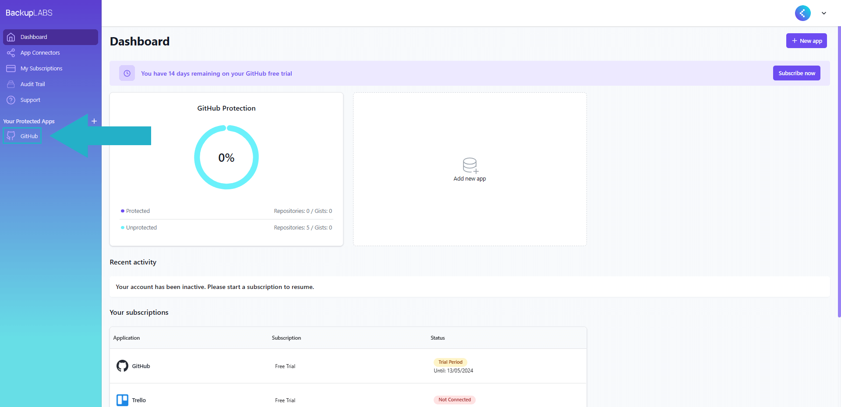Click the Dashboard home icon in sidebar
841x407 pixels.
point(11,37)
